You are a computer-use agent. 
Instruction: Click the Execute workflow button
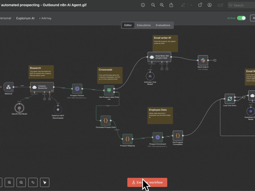[x=147, y=182]
